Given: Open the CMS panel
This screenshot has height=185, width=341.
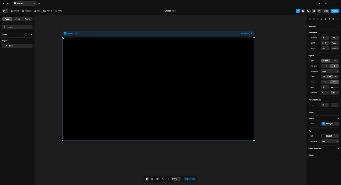Looking at the screenshot, I should click(x=58, y=11).
